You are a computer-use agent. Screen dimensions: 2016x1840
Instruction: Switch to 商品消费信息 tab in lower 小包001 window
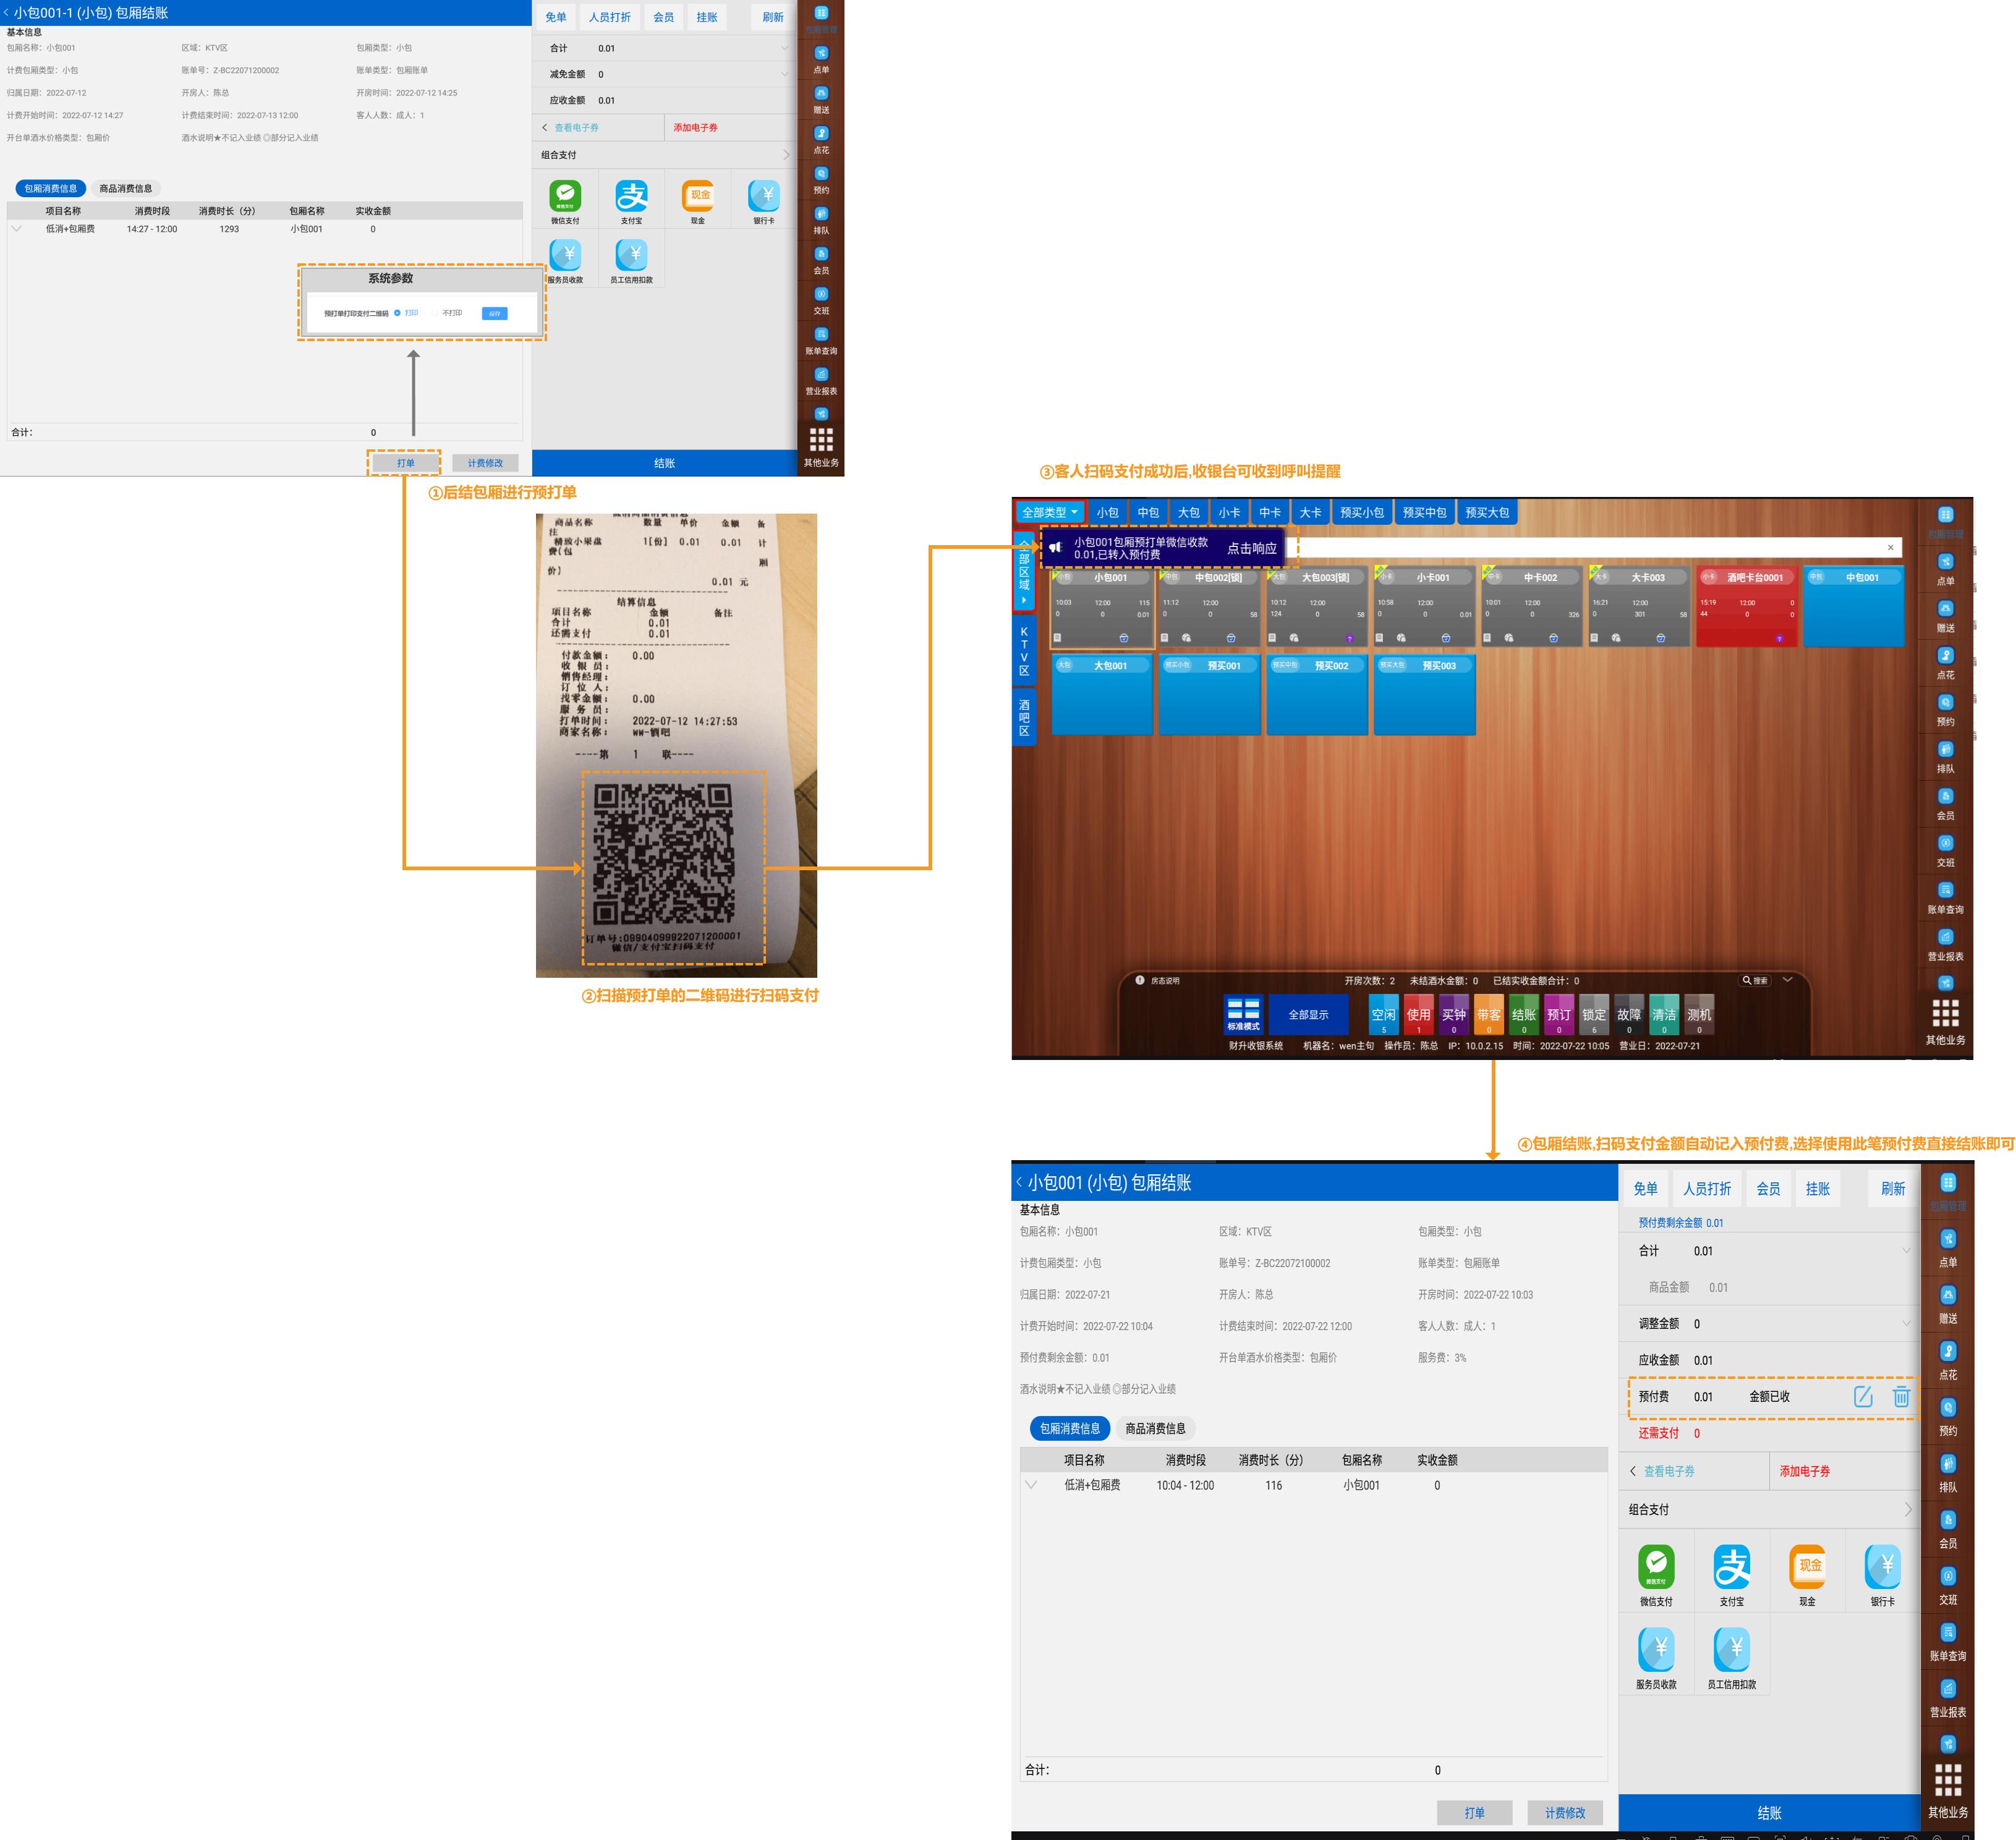pos(1155,1428)
